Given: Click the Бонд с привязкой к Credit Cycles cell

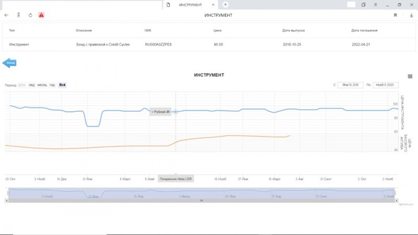Looking at the screenshot, I should point(103,44).
